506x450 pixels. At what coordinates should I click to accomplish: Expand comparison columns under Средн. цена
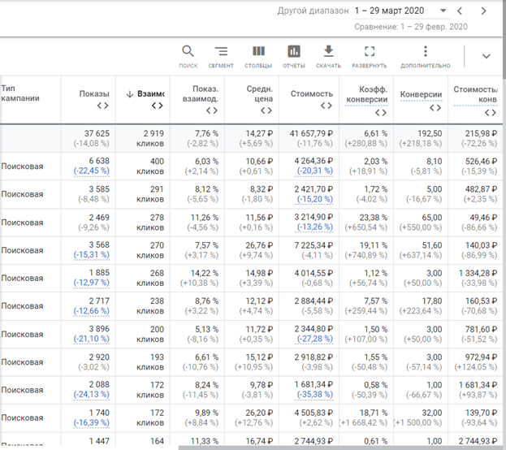pos(266,112)
